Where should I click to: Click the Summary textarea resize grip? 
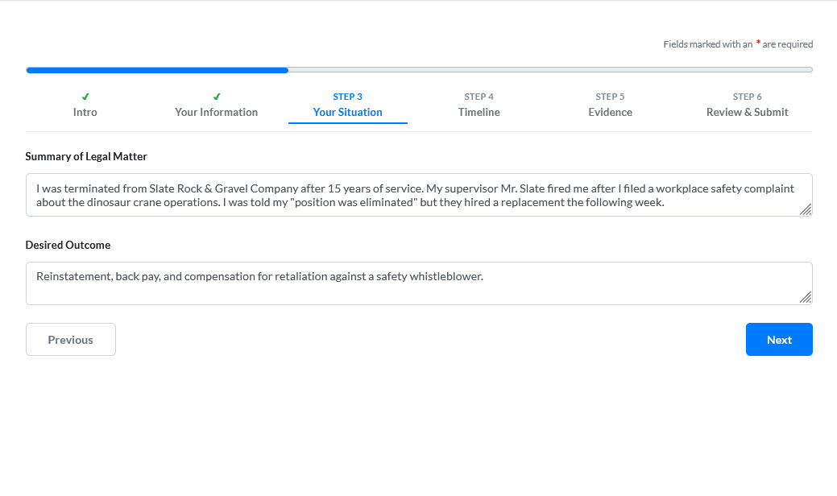pyautogui.click(x=806, y=211)
